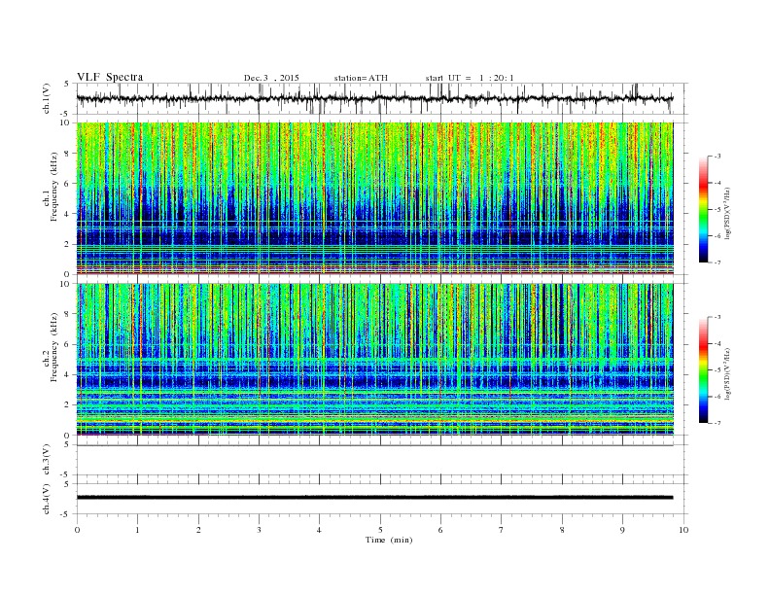
Task: Click the ch.1 spectrogram panel
Action: tap(374, 198)
